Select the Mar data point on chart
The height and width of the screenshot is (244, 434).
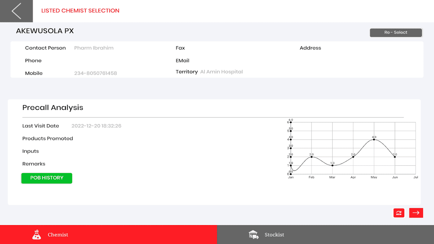pyautogui.click(x=332, y=165)
